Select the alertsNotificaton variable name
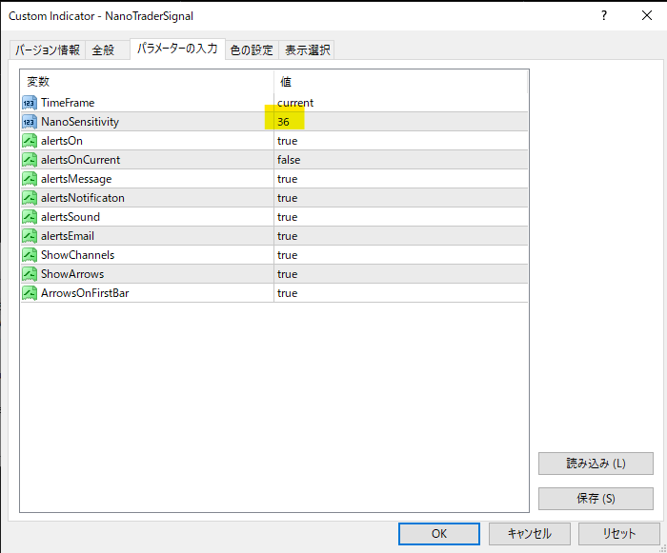Image resolution: width=667 pixels, height=553 pixels. [x=83, y=198]
